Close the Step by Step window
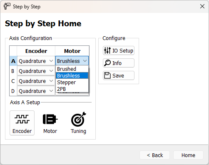 coord(202,6)
